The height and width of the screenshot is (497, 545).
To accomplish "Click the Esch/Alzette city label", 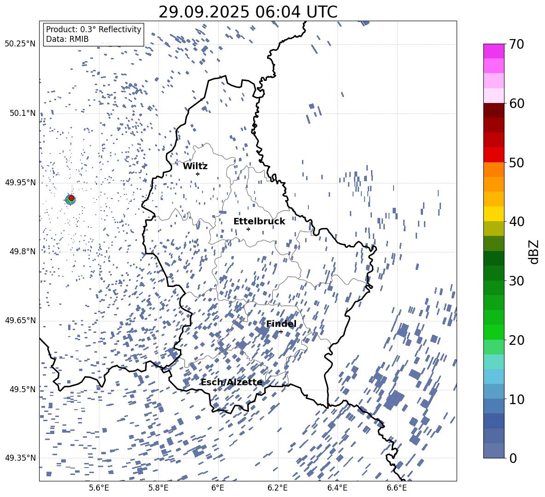I will point(232,383).
